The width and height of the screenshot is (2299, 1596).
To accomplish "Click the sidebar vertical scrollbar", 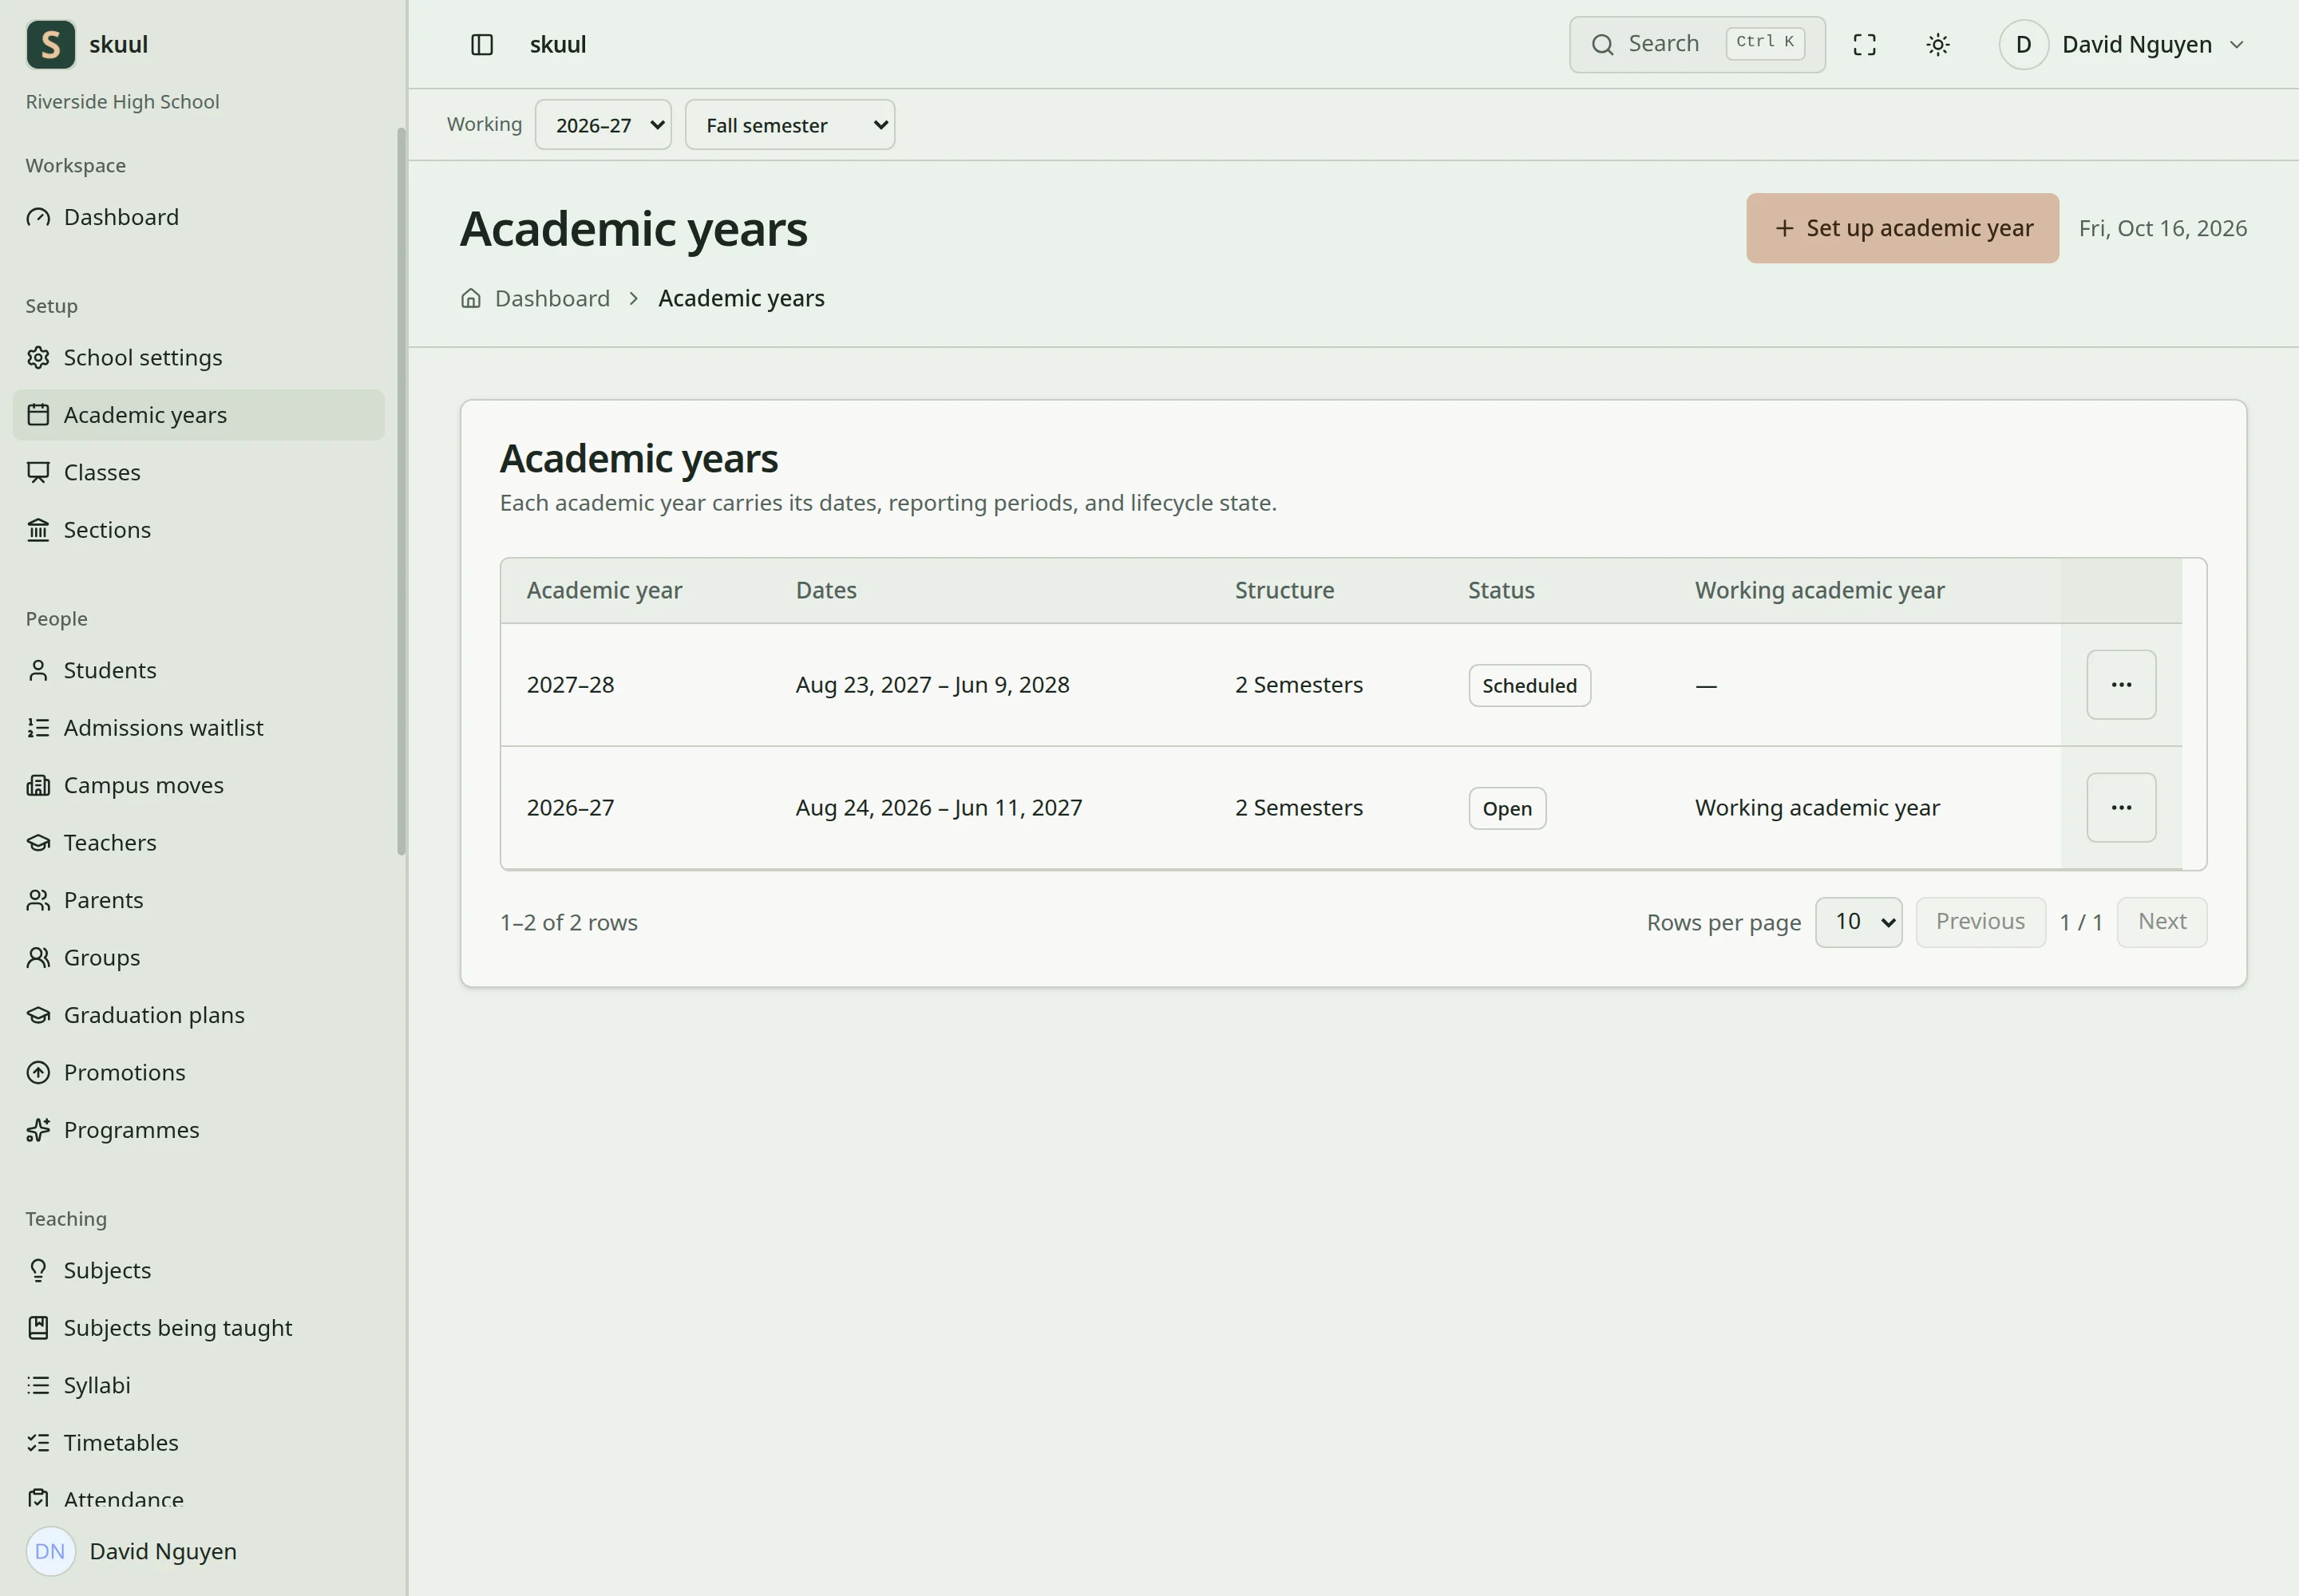I will click(402, 491).
